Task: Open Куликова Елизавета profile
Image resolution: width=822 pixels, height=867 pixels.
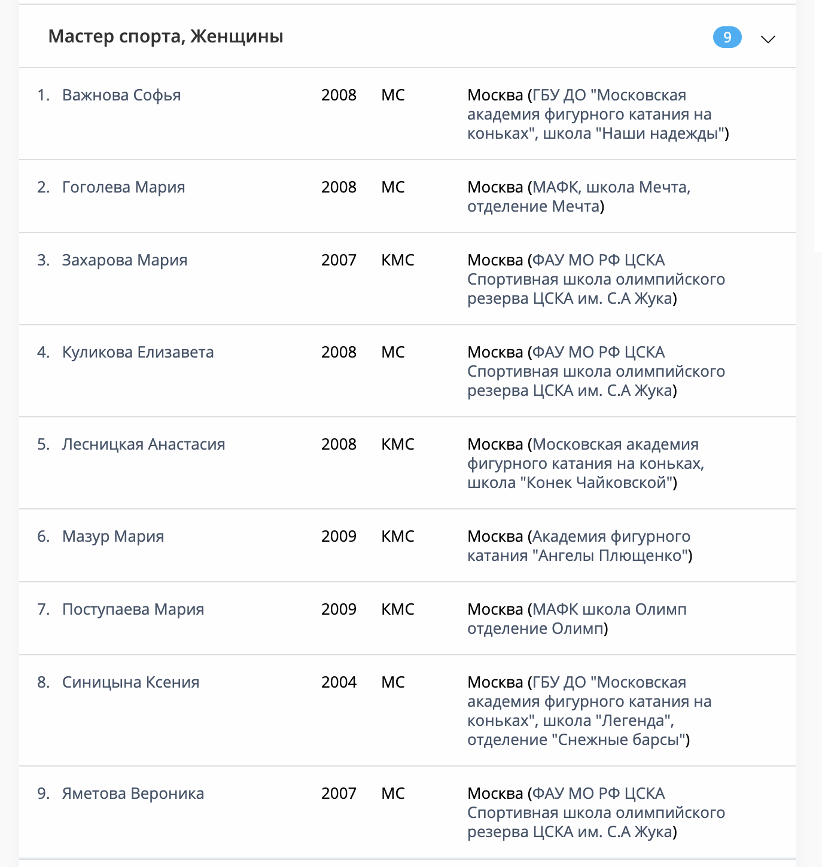Action: [x=138, y=352]
